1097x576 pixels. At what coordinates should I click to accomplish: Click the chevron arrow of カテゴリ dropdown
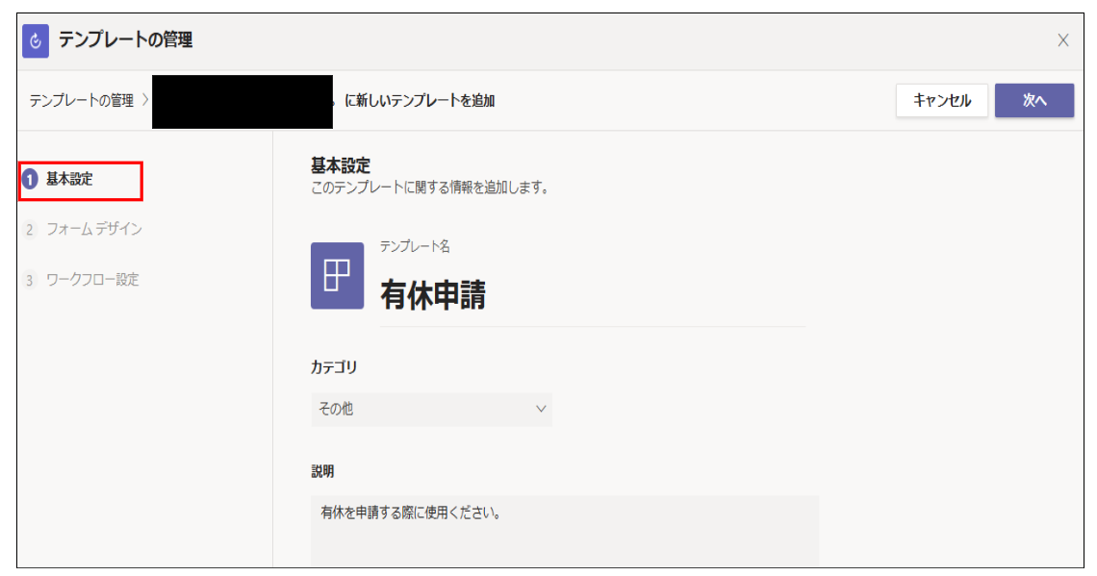pos(540,409)
